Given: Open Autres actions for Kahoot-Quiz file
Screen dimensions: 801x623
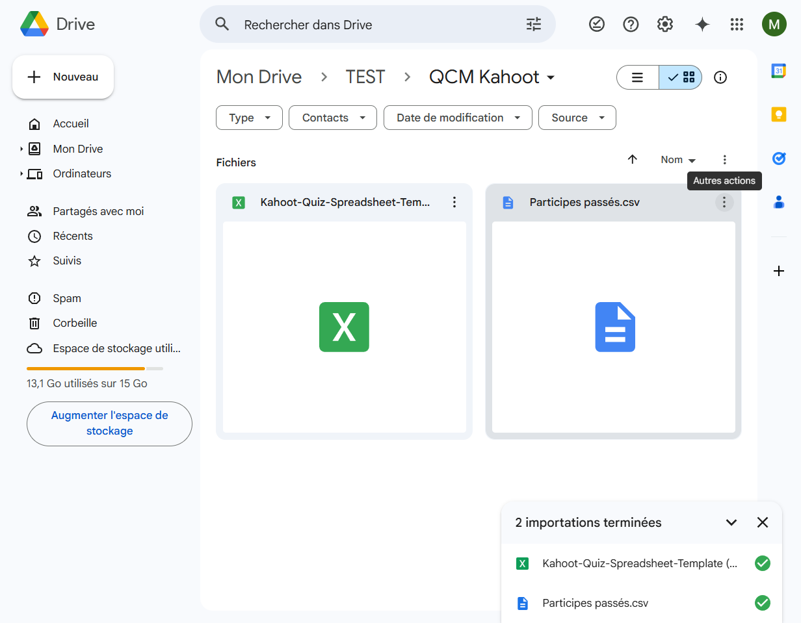Looking at the screenshot, I should click(454, 202).
